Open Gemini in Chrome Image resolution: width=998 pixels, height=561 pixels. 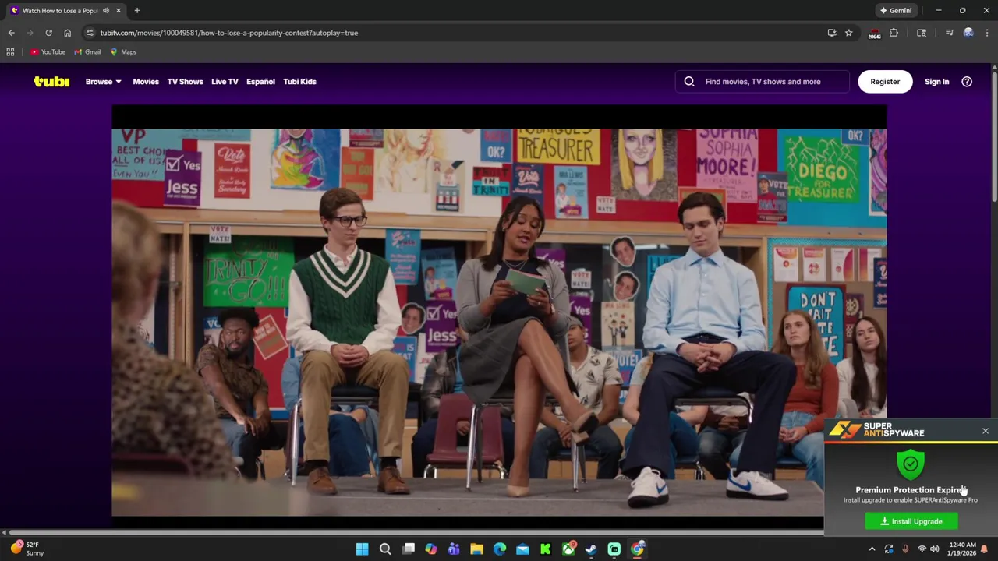click(x=896, y=11)
